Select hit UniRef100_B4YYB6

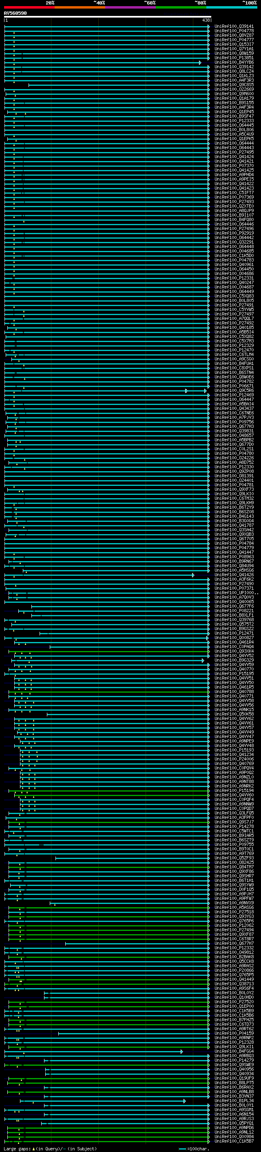pos(234,62)
